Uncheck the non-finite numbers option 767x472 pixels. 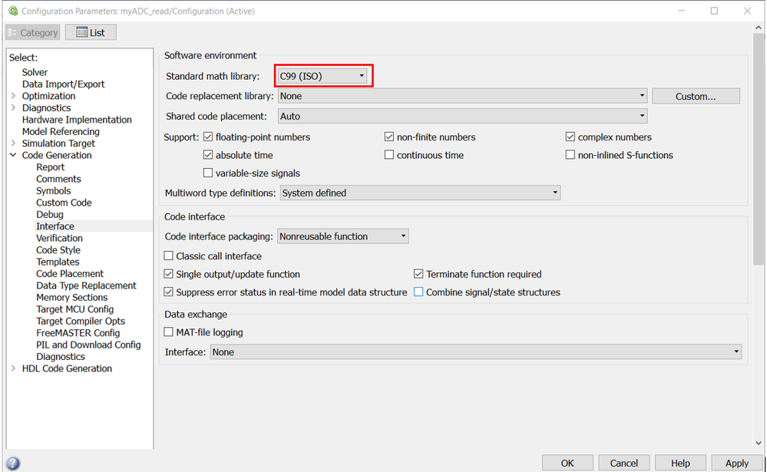click(x=390, y=137)
